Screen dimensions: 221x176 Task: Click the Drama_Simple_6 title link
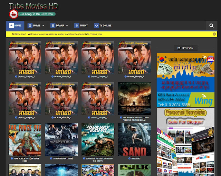coord(63,77)
